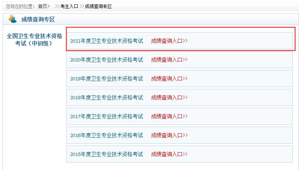Select the 全国卫生专业技术资格考试（中初级） category label
The width and height of the screenshot is (299, 170).
[34, 40]
